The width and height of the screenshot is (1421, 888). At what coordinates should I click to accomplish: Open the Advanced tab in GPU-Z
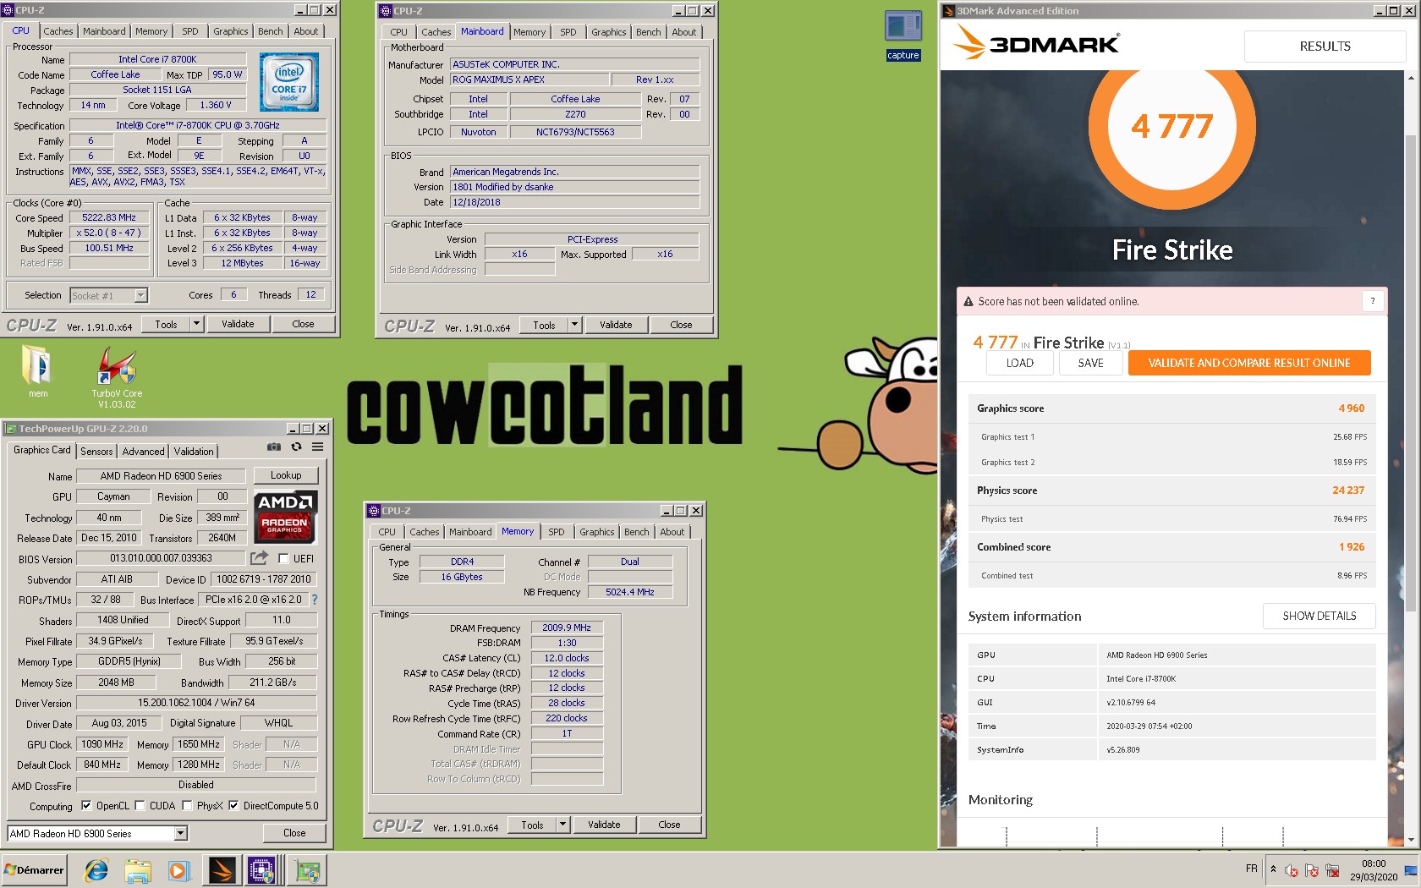(x=143, y=452)
